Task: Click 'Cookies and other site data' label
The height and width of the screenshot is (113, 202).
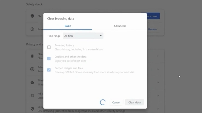Action: click(71, 57)
